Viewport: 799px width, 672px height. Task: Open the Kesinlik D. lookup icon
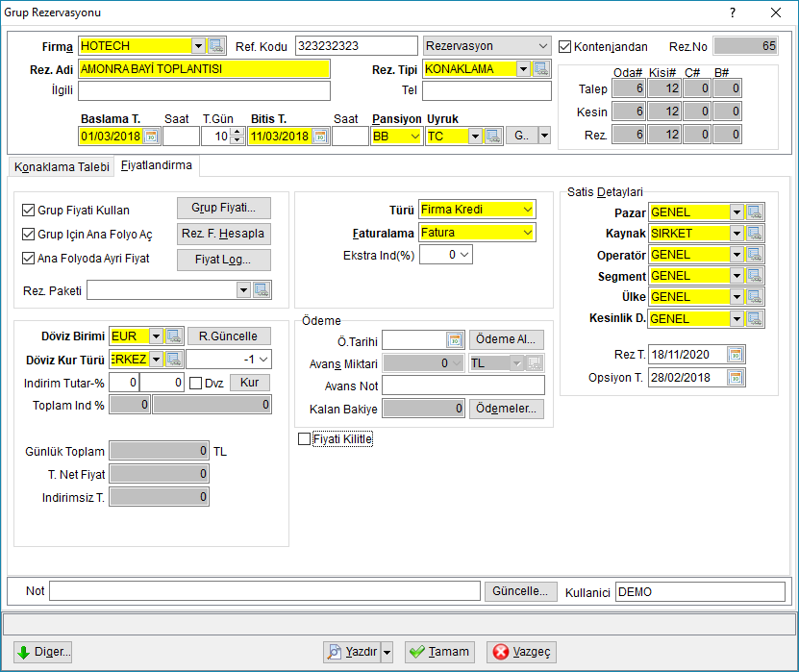pos(755,319)
